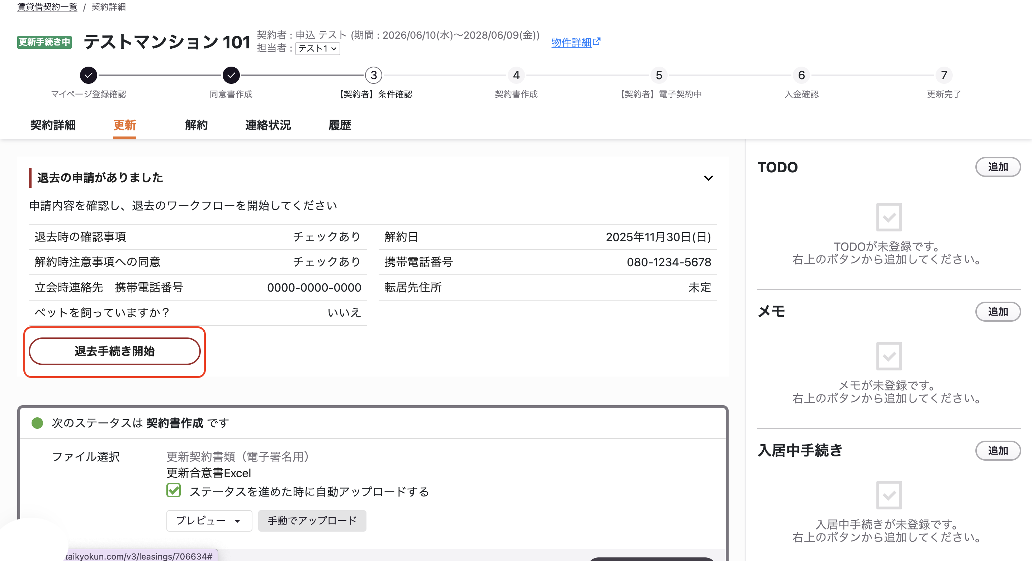Viewport: 1032px width, 561px height.
Task: Click the 解約日 value 2025年11月30日(日)
Action: (658, 237)
